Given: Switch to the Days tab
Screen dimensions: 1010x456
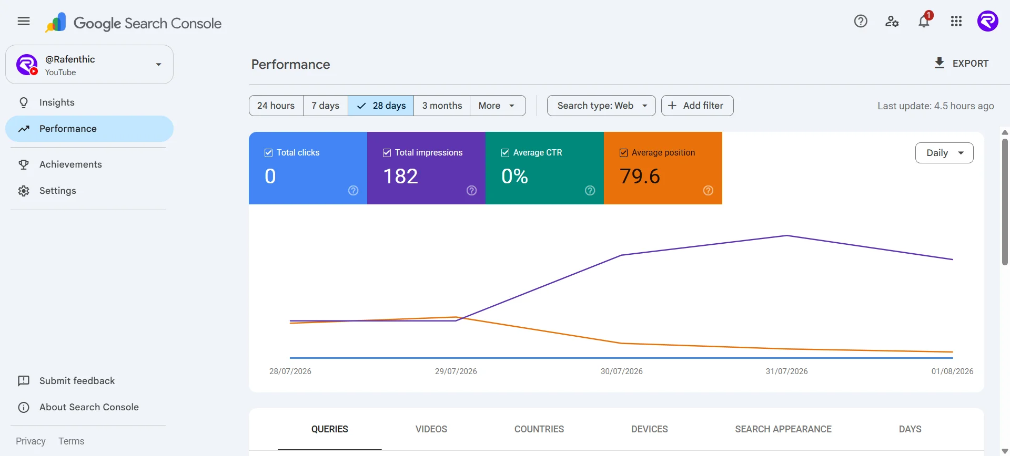Looking at the screenshot, I should coord(910,429).
